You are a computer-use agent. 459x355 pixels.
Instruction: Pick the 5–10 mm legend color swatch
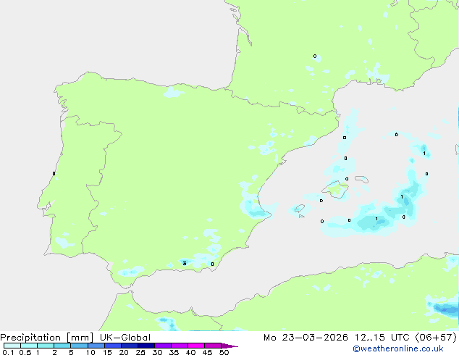79,346
